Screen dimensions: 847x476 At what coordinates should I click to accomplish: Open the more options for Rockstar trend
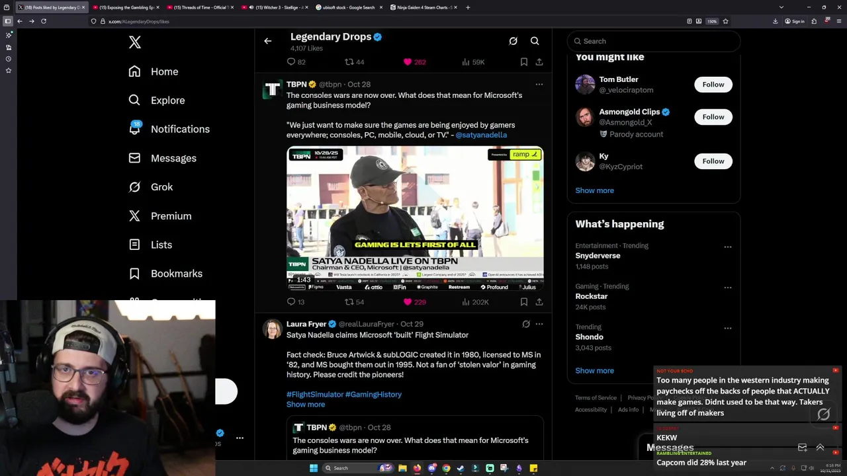tap(728, 288)
